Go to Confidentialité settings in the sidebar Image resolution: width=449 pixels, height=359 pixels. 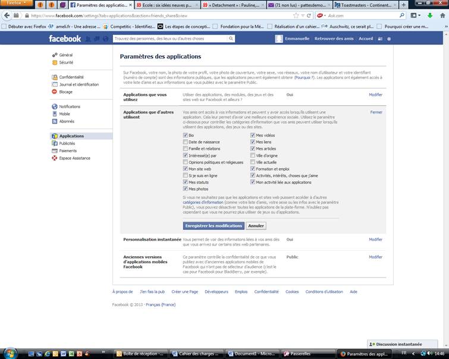tap(71, 77)
